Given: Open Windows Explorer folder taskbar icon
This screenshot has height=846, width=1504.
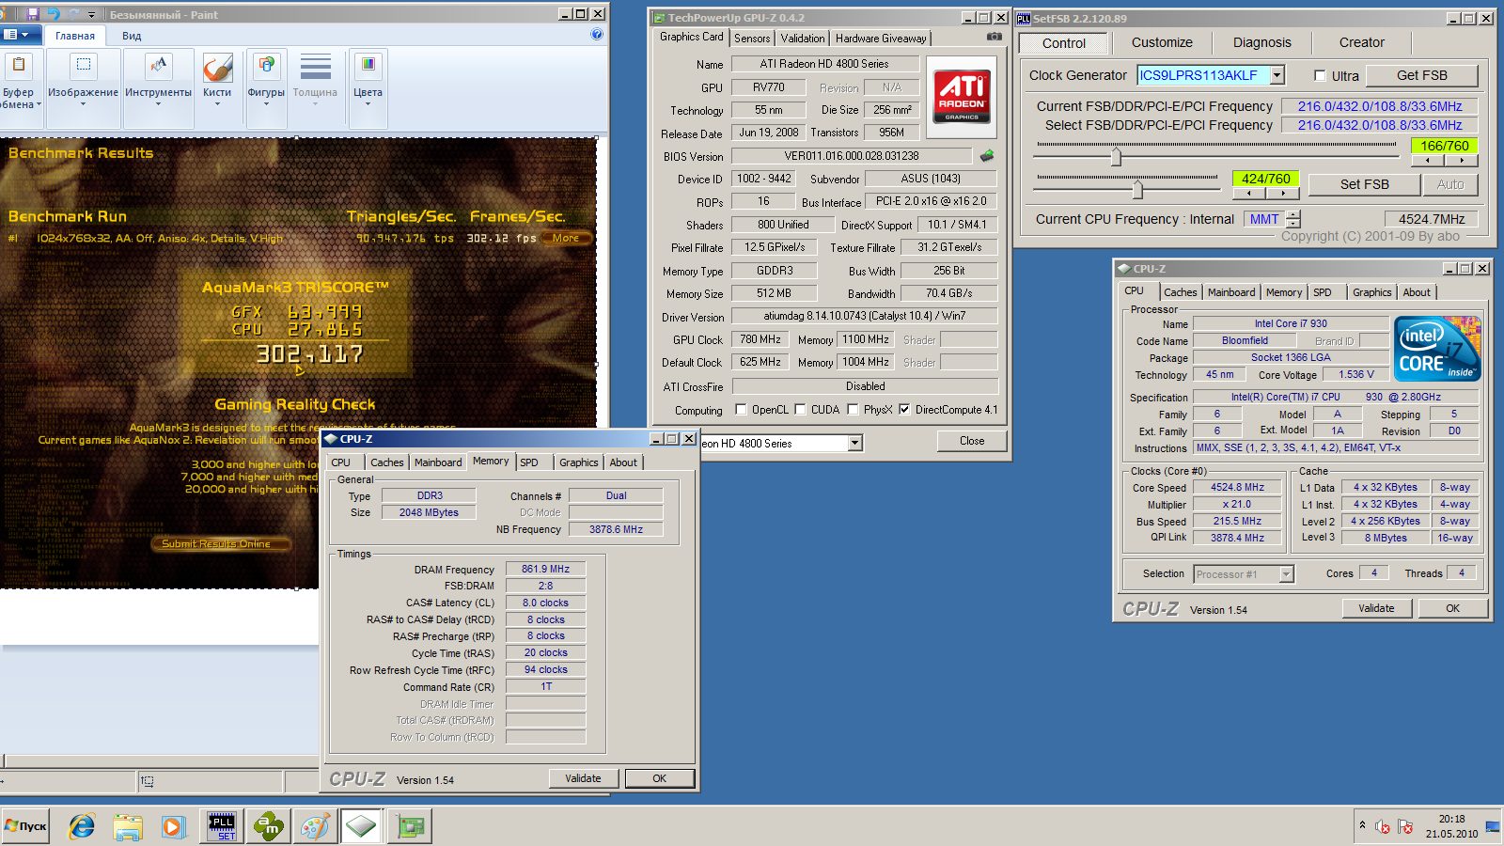Looking at the screenshot, I should (128, 826).
